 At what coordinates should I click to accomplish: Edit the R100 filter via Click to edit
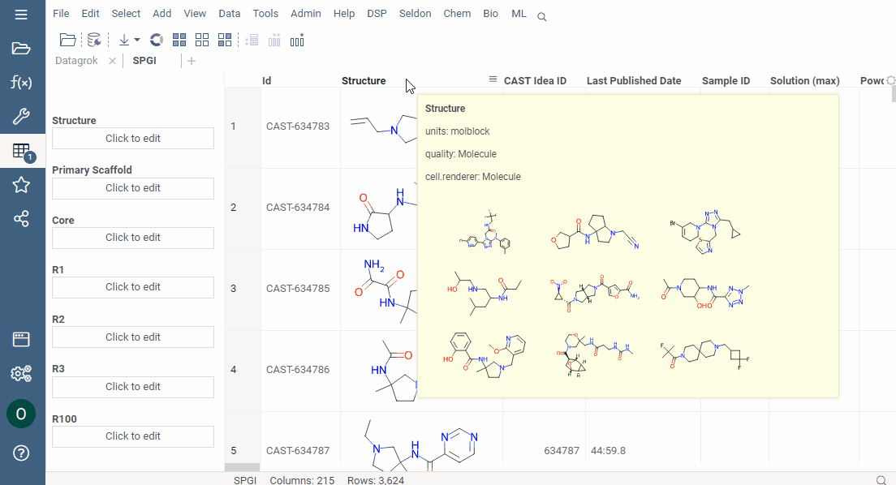(132, 436)
